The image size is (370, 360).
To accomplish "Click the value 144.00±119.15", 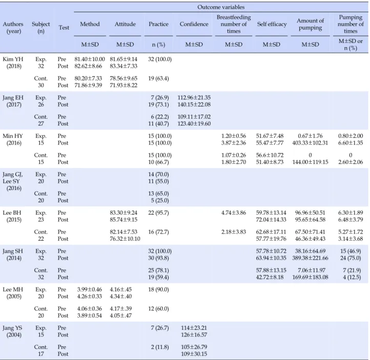I will coord(310,162).
